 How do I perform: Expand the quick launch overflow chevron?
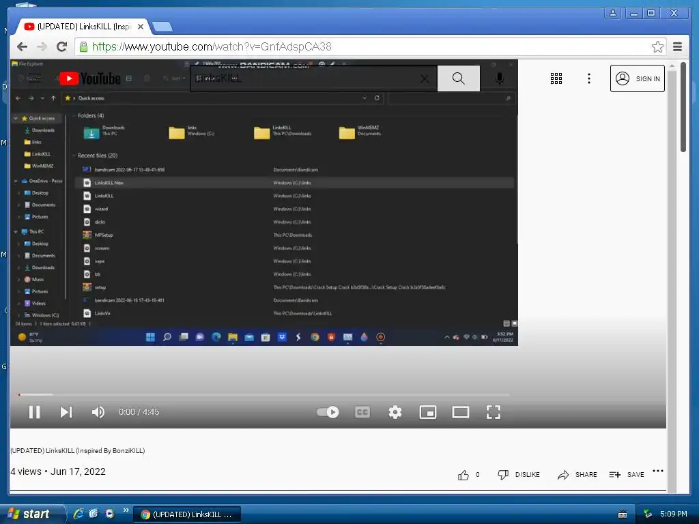(x=126, y=510)
